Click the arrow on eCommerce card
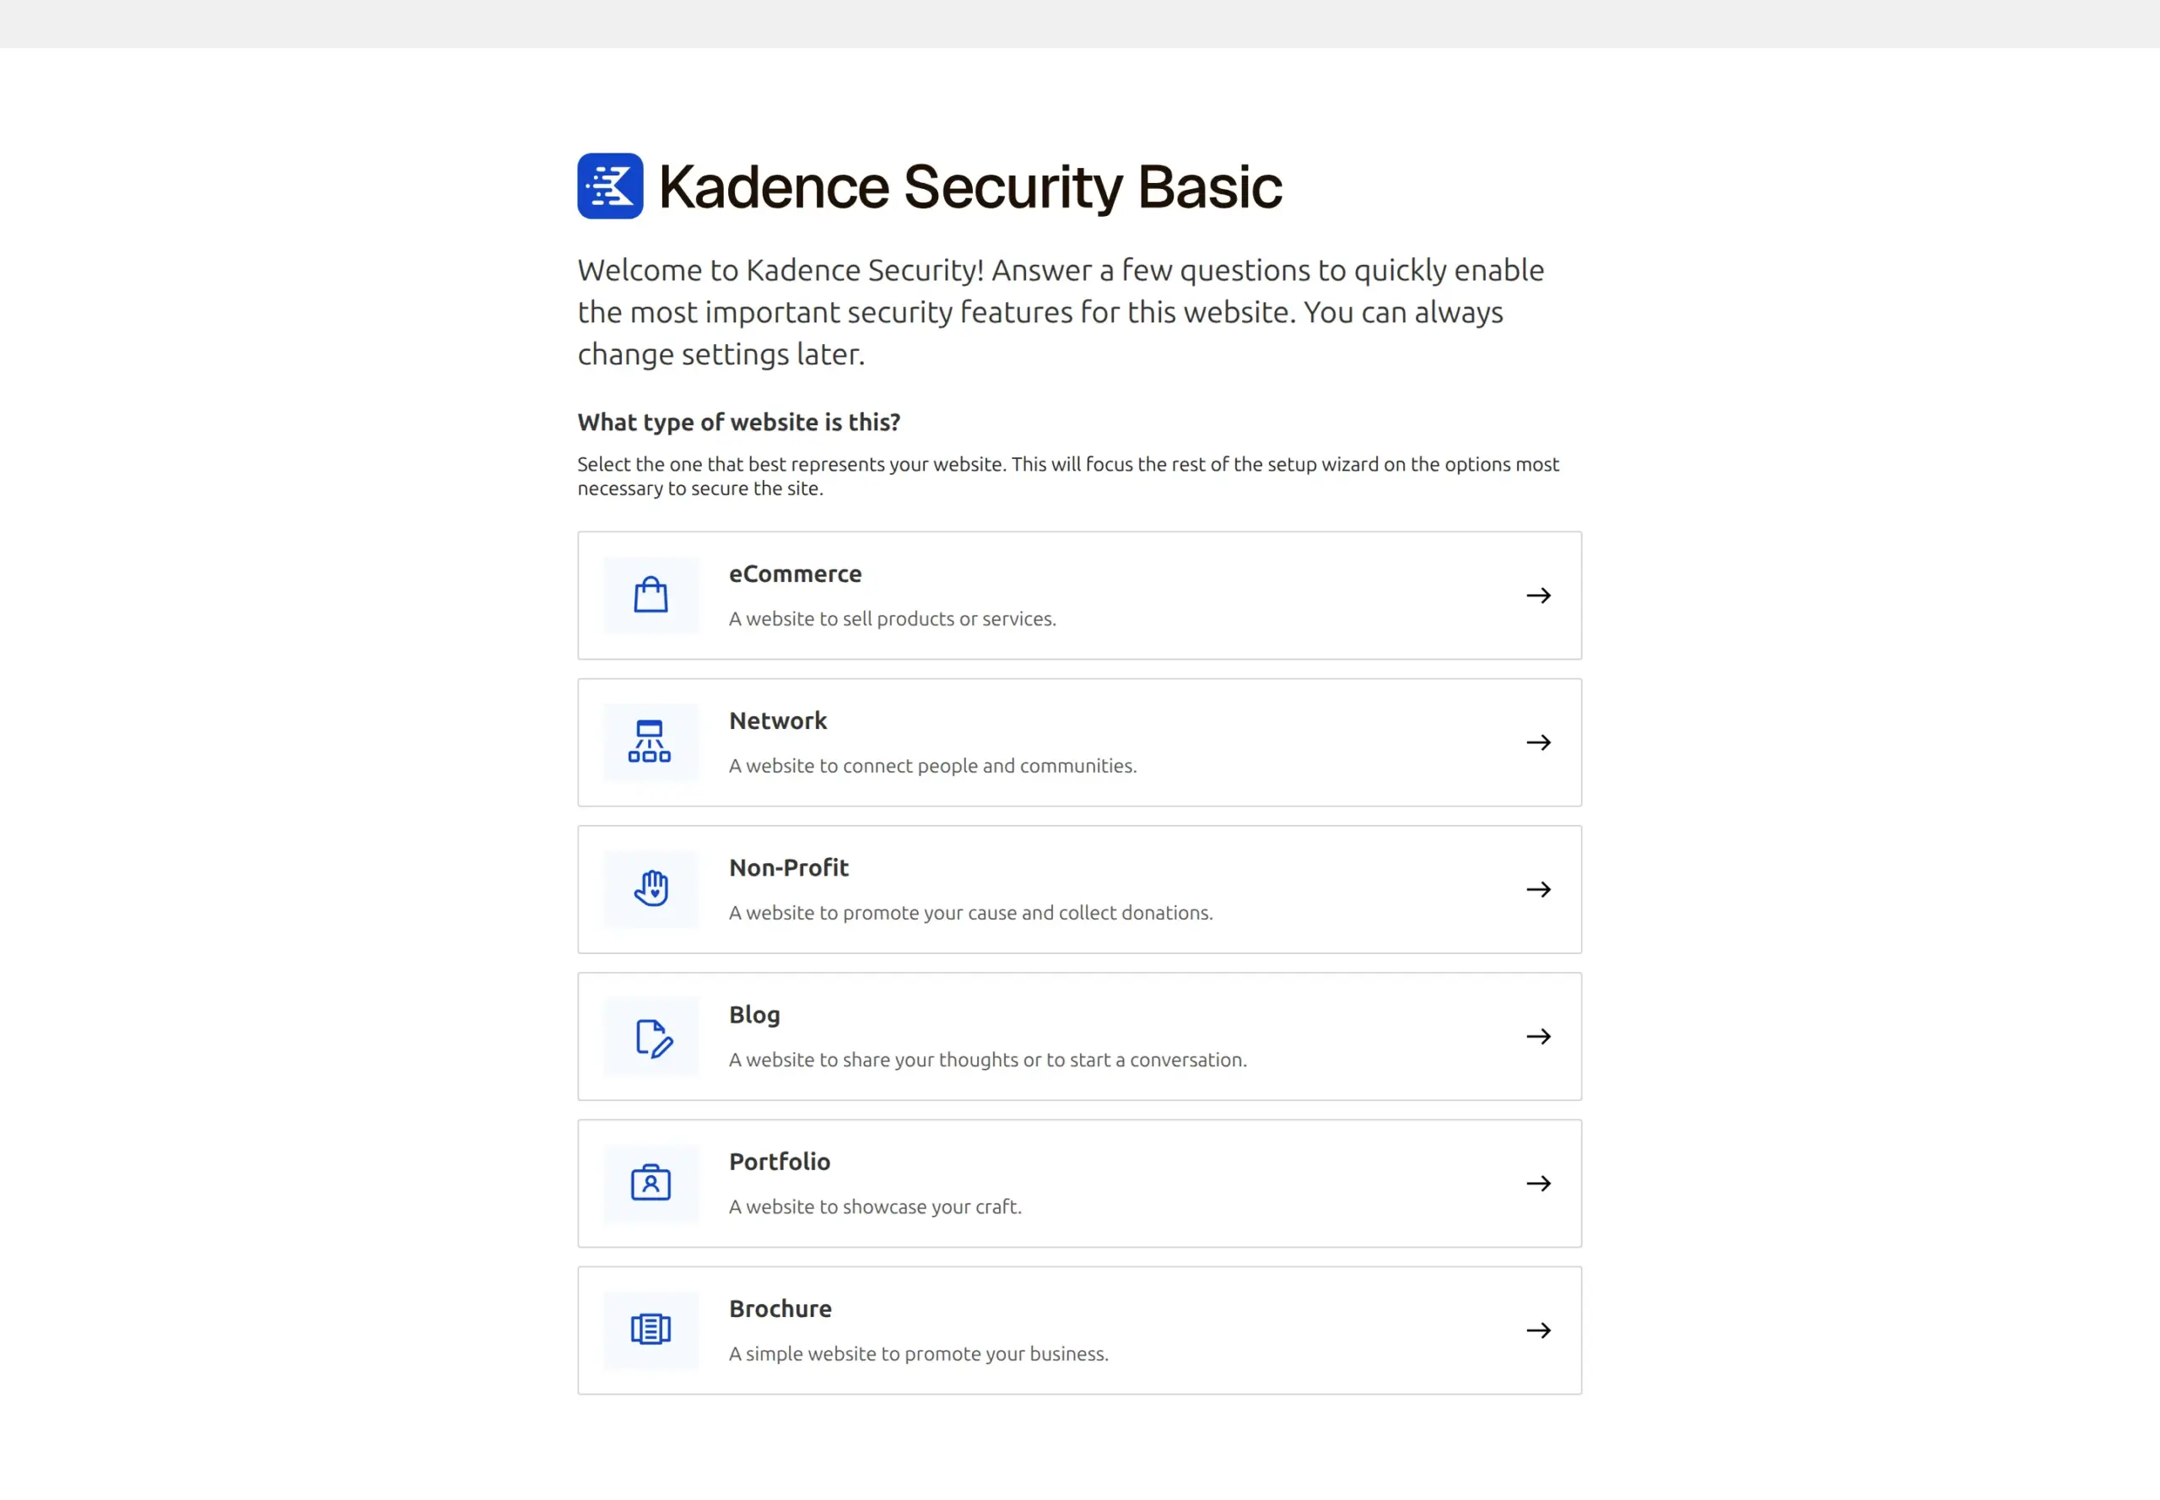 1538,596
